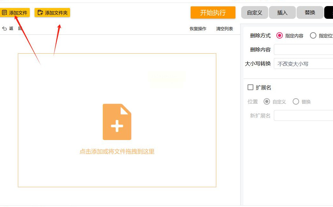Click the 添加文件夹 (add folder) button
Image resolution: width=333 pixels, height=207 pixels.
tap(52, 13)
